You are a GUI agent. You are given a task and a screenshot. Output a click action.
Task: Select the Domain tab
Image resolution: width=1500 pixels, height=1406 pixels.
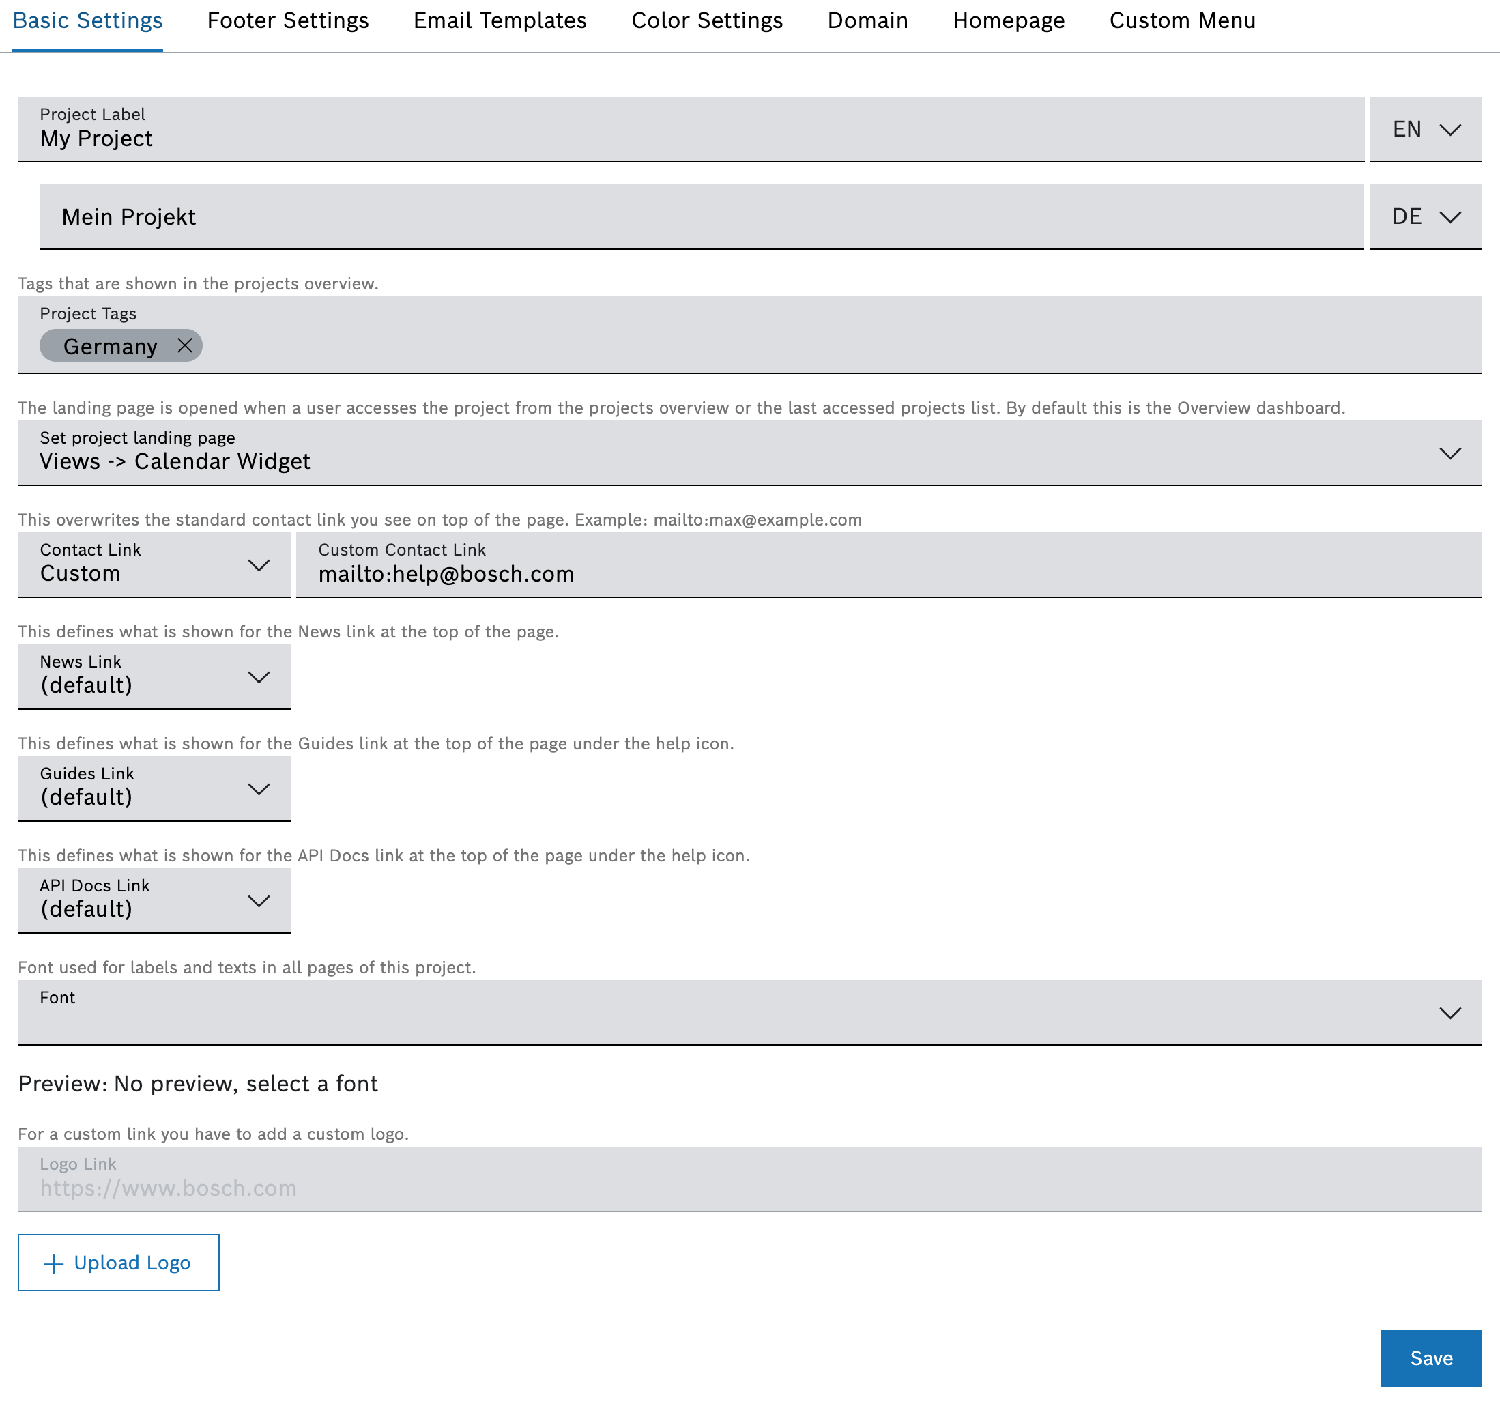867,21
